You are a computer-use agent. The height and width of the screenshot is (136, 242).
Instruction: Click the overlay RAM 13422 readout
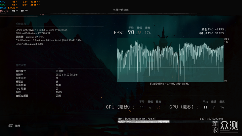point(9,8)
